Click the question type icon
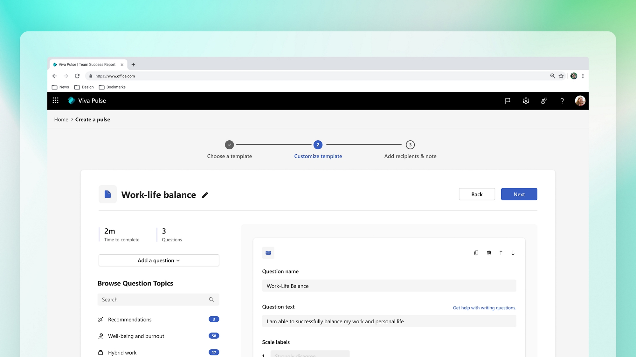Viewport: 636px width, 357px height. (x=268, y=253)
